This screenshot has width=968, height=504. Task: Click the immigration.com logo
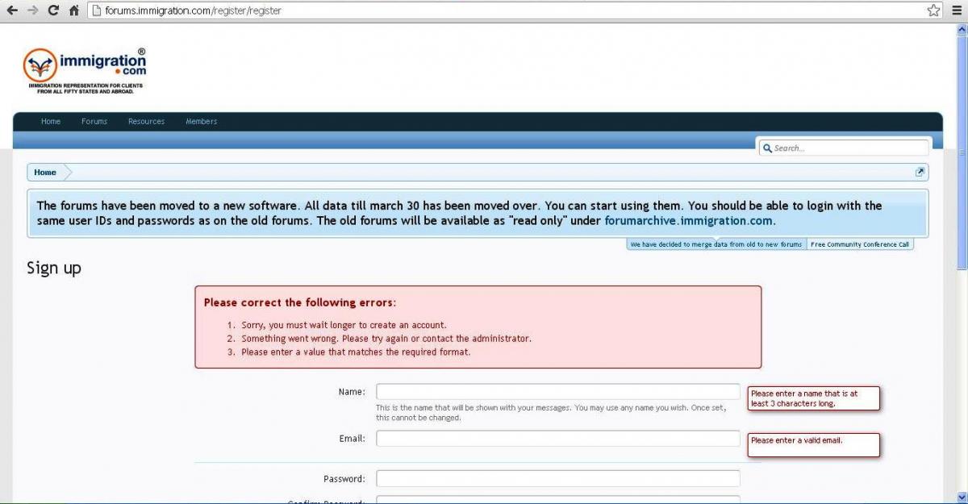[85, 70]
